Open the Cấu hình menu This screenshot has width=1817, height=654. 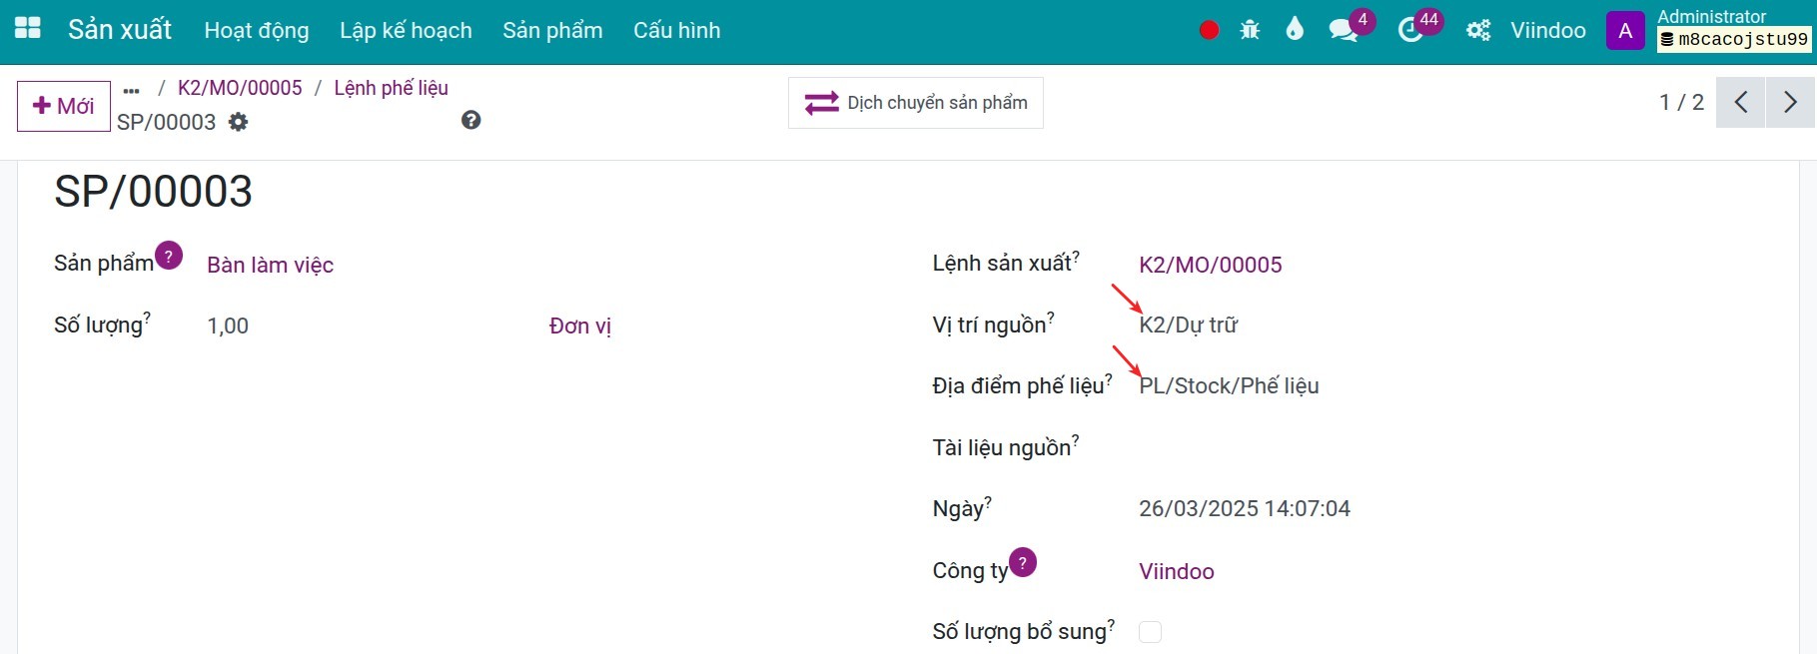(677, 30)
